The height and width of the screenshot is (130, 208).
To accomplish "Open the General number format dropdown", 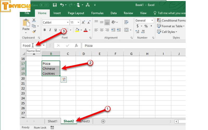I will (152, 20).
